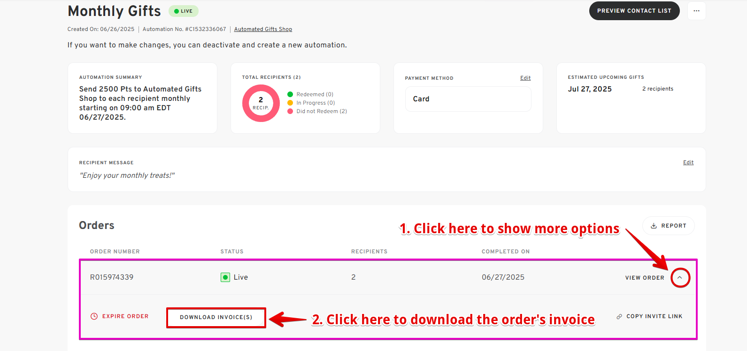Click the '2 recipients' upcoming gifts text

pyautogui.click(x=658, y=89)
